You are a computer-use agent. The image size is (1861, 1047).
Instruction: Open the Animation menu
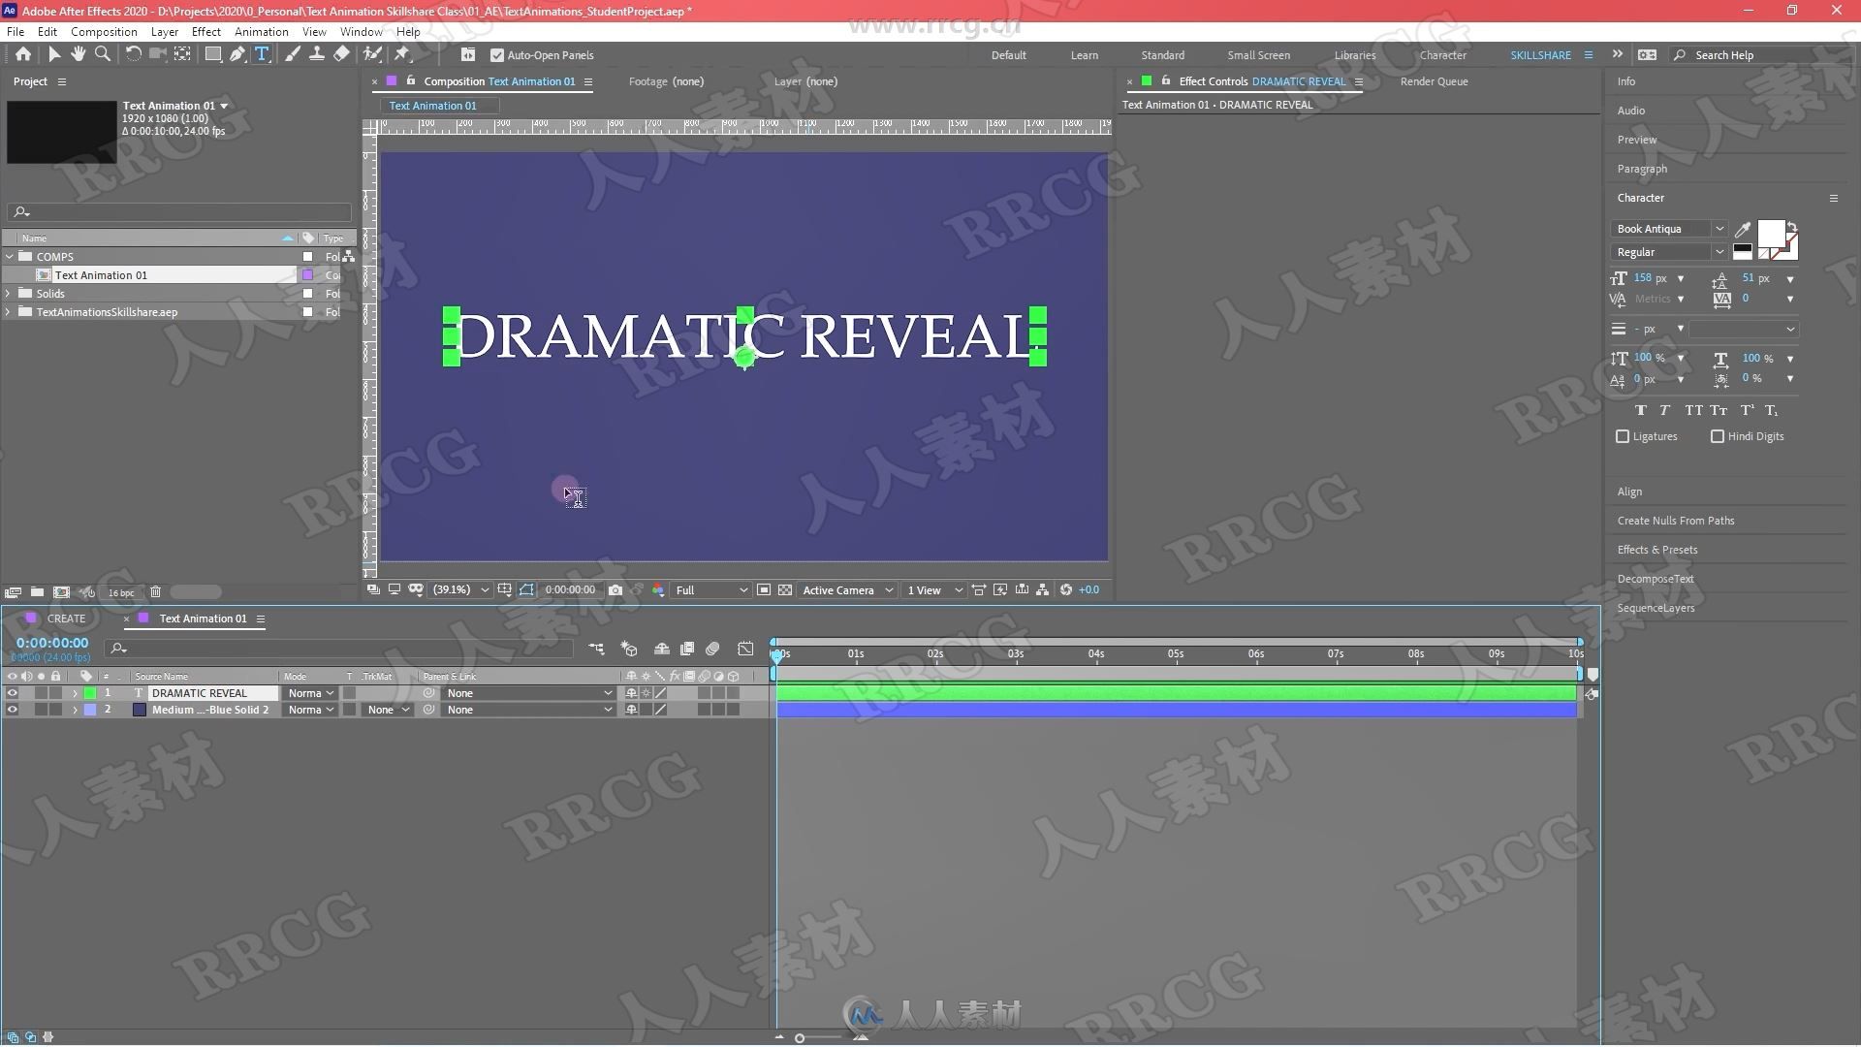point(261,32)
